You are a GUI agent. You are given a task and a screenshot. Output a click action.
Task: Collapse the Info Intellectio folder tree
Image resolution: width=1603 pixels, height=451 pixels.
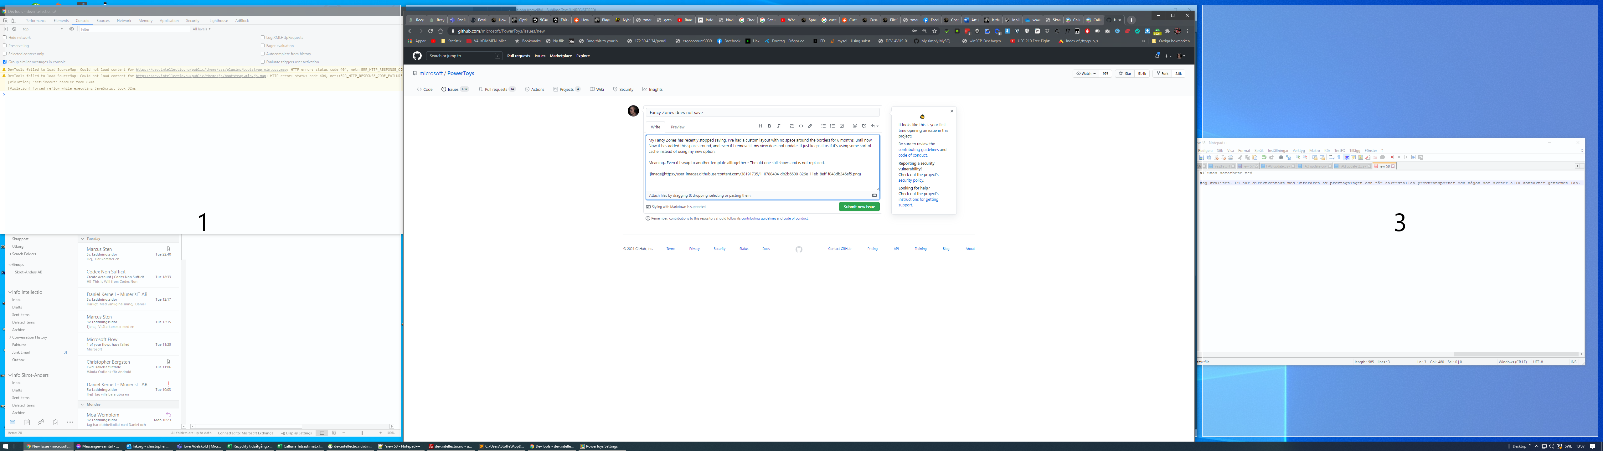(10, 292)
